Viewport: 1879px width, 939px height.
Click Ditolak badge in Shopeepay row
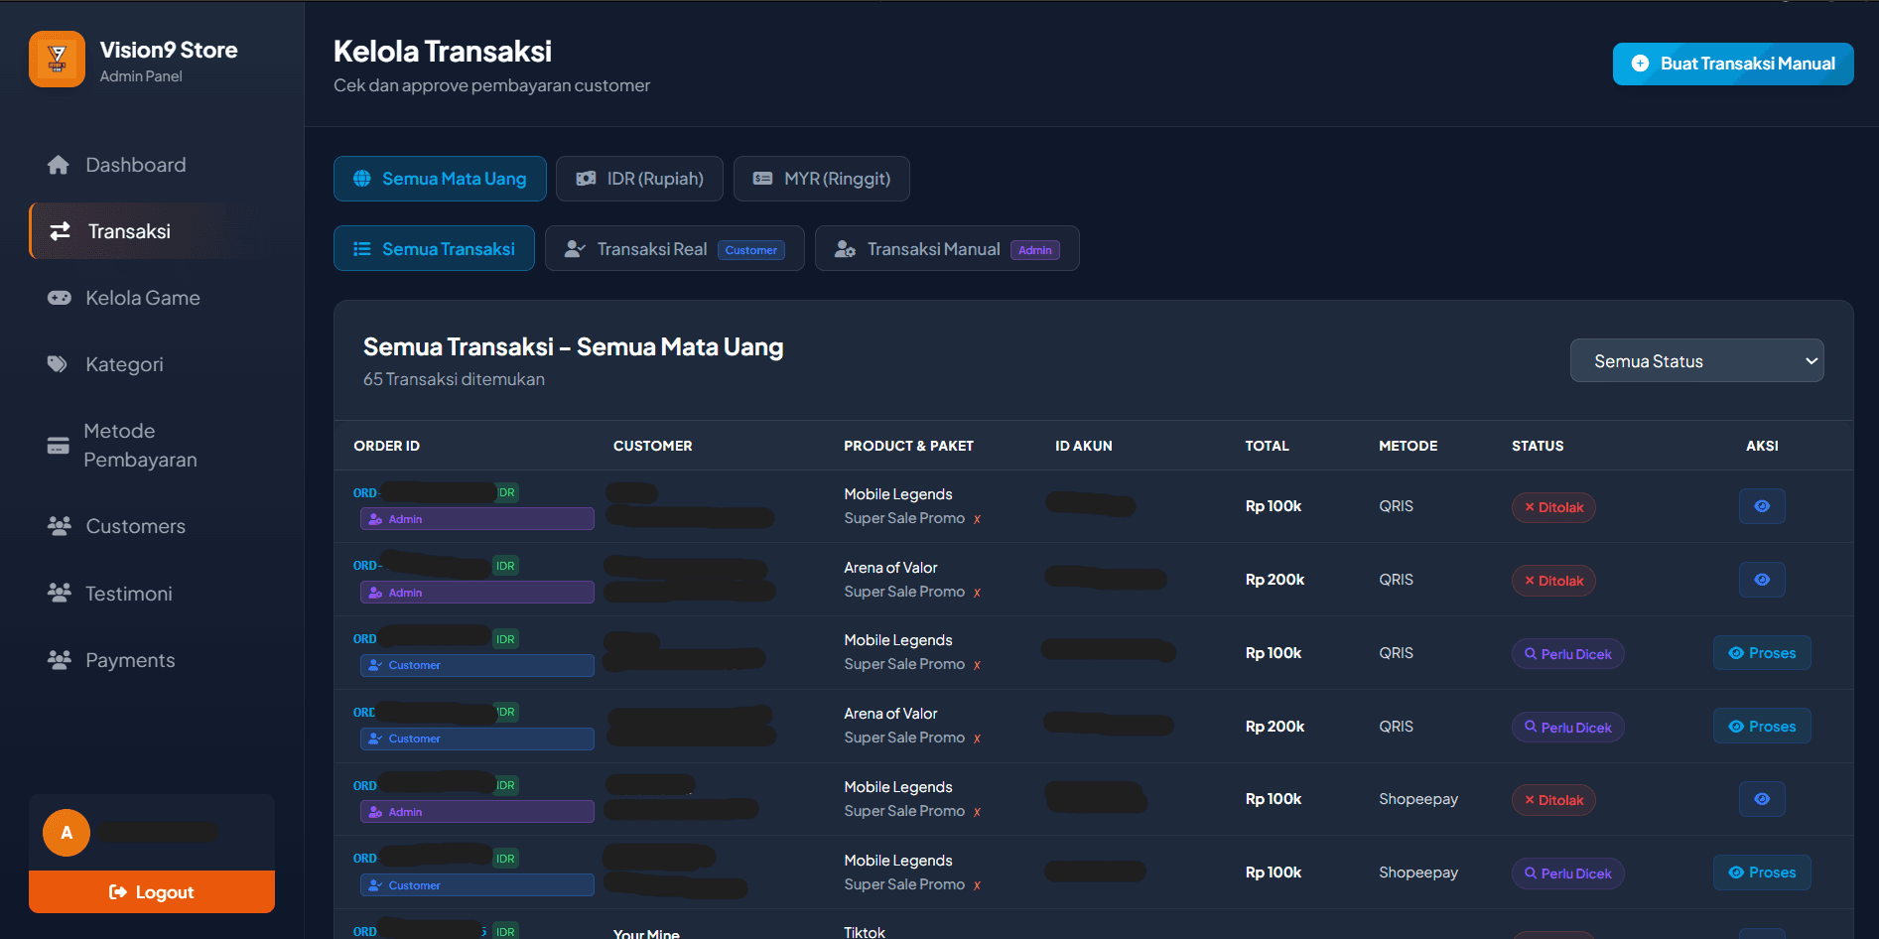click(1553, 800)
